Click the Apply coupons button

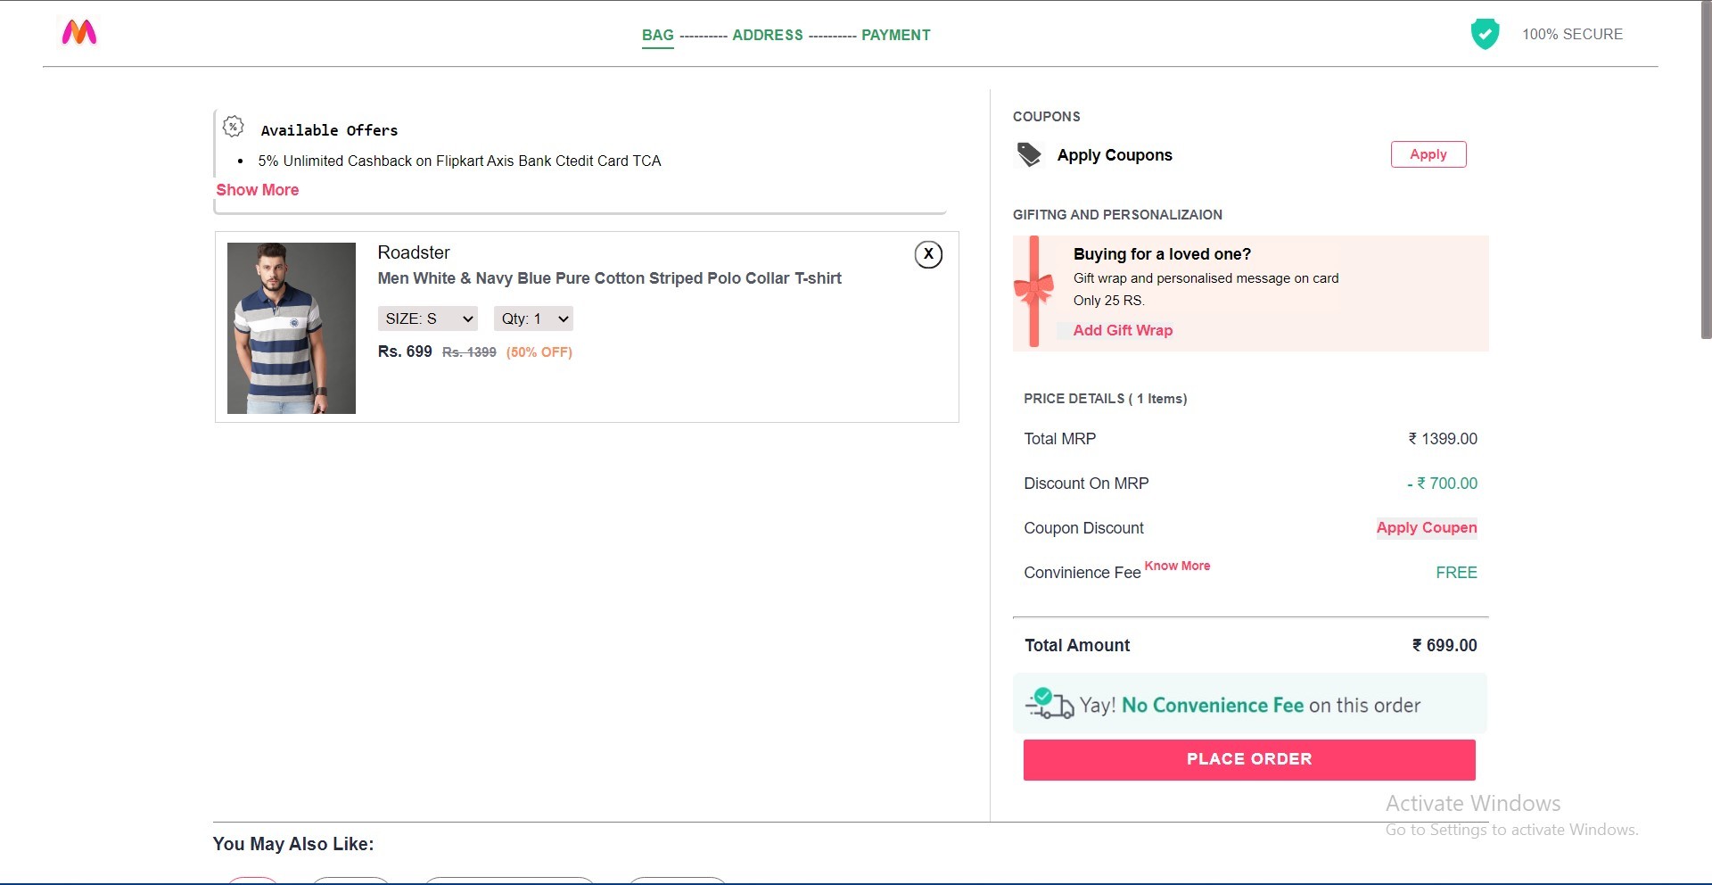point(1428,154)
